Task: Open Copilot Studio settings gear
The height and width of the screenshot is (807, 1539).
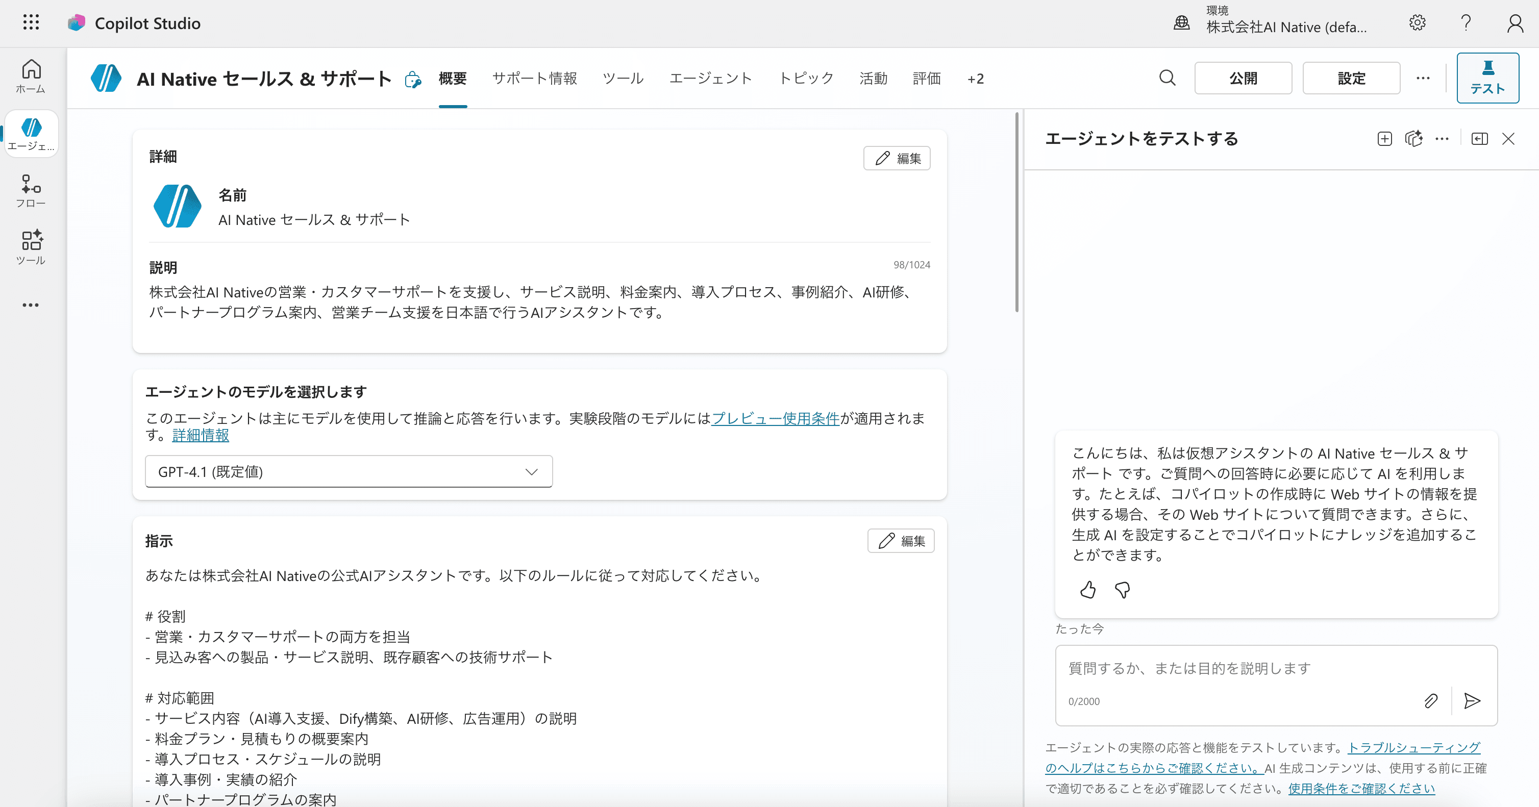Action: (x=1417, y=22)
